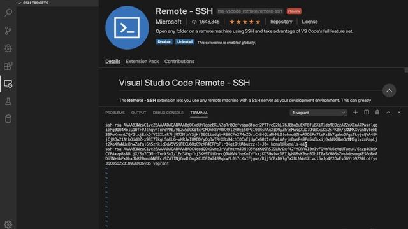Click the scroll-to-top round button
The width and height of the screenshot is (408, 229).
point(390,90)
